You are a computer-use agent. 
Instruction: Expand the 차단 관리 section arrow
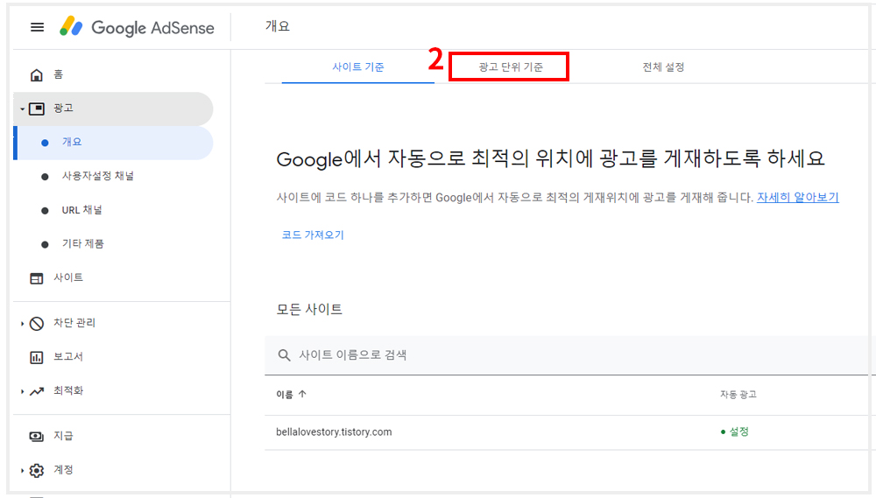[23, 323]
